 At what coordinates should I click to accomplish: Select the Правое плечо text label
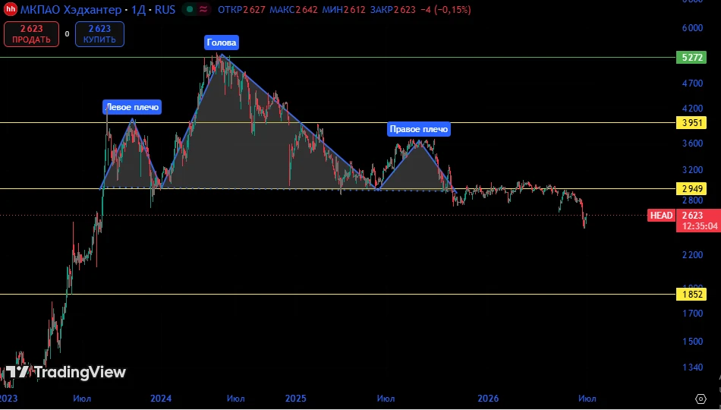(x=418, y=129)
